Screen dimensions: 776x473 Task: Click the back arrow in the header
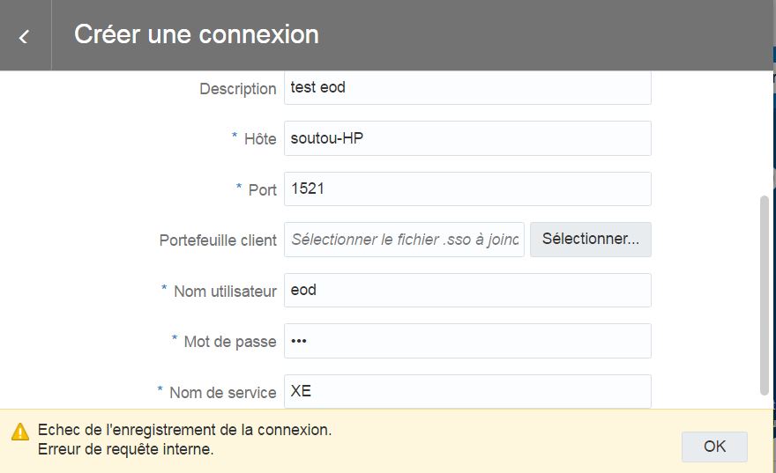pos(24,36)
